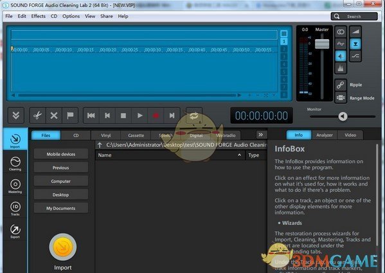The height and width of the screenshot is (273, 385).
Task: Toggle the Range Mode button
Action: click(341, 98)
